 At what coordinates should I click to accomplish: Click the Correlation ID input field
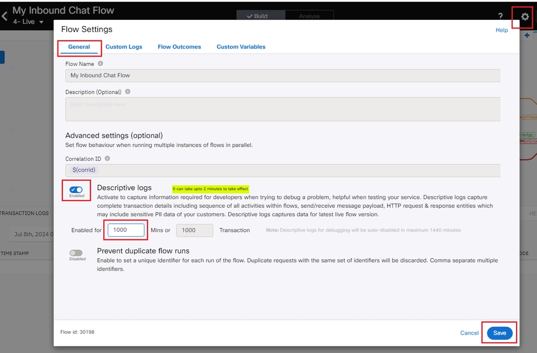(283, 170)
